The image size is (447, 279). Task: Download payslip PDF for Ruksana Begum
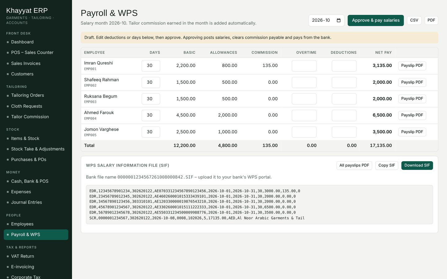[x=412, y=99]
